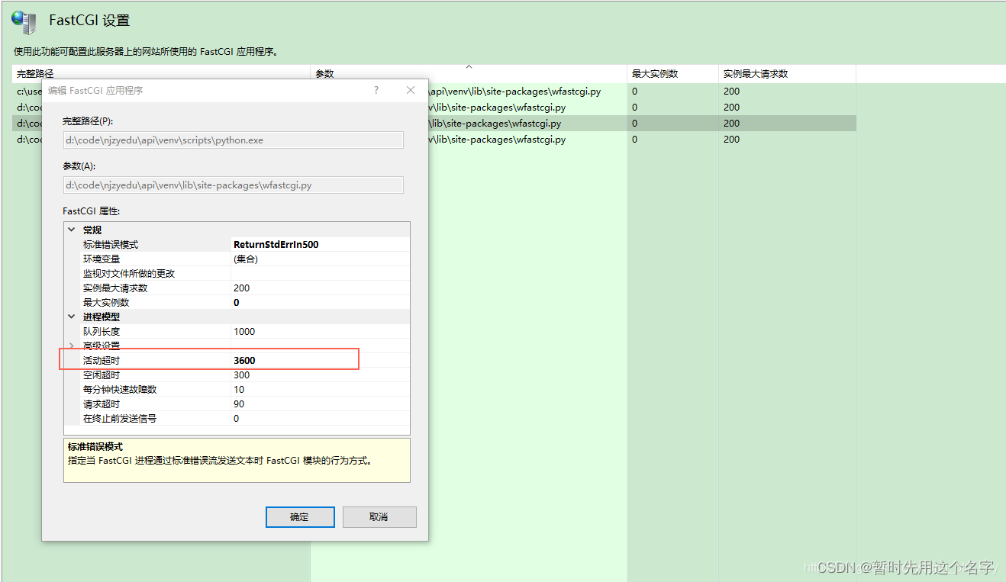1006x582 pixels.
Task: Click the 活动超时 value 3600
Action: point(244,360)
